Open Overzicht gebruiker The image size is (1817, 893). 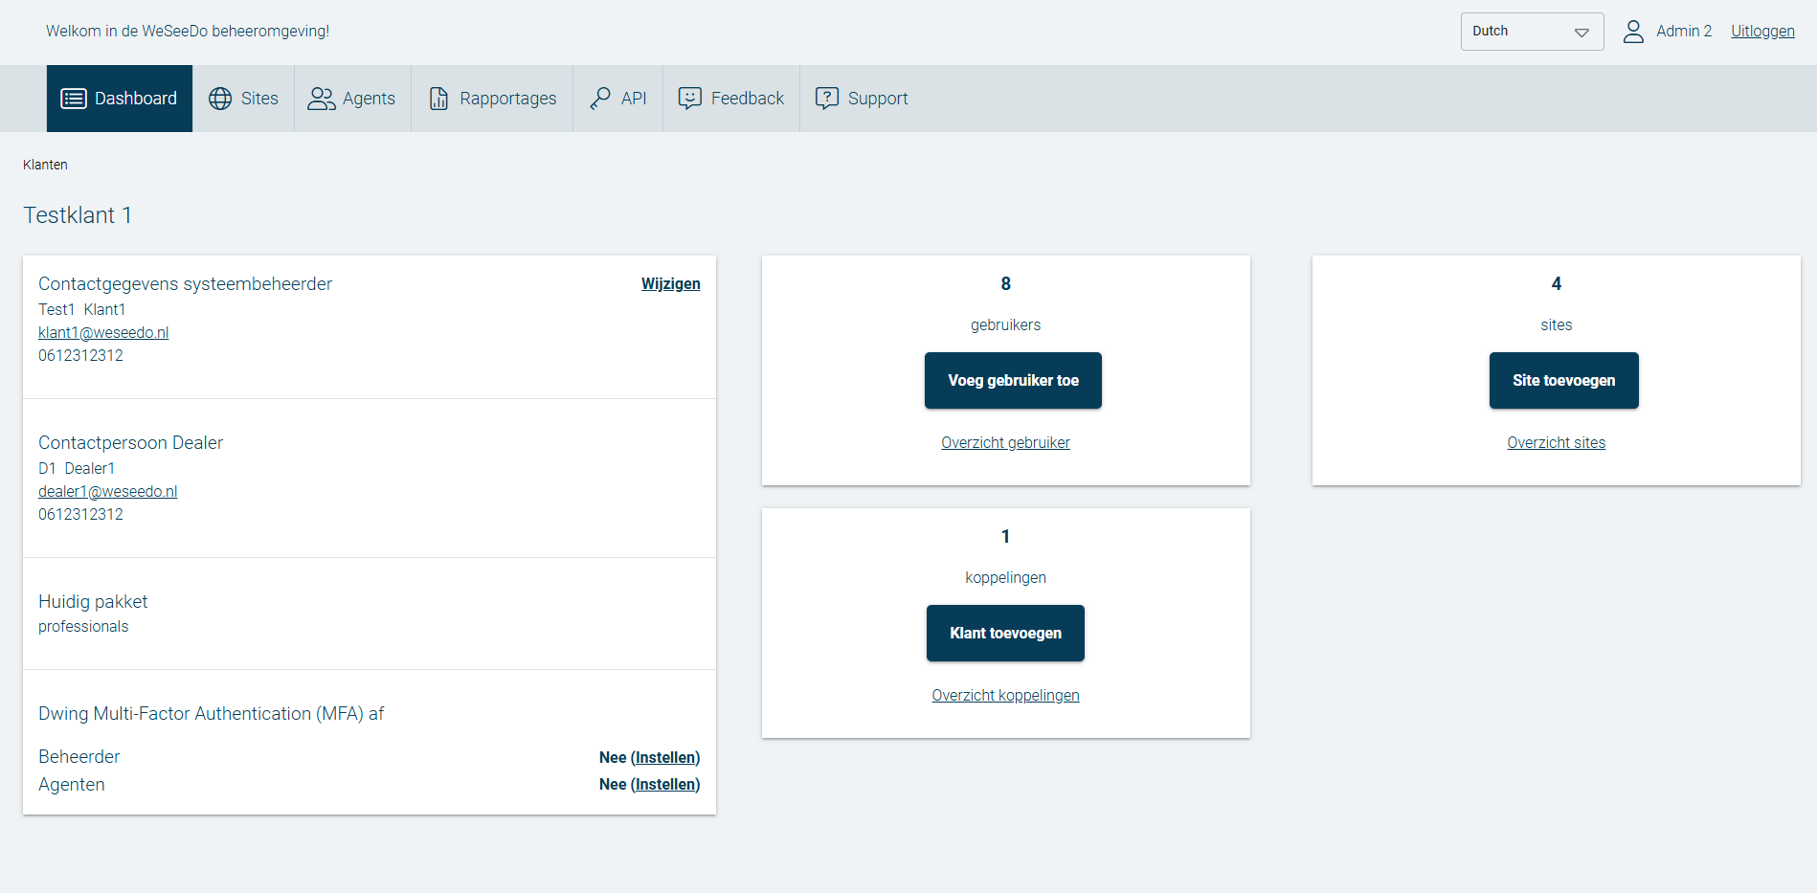pos(1005,442)
